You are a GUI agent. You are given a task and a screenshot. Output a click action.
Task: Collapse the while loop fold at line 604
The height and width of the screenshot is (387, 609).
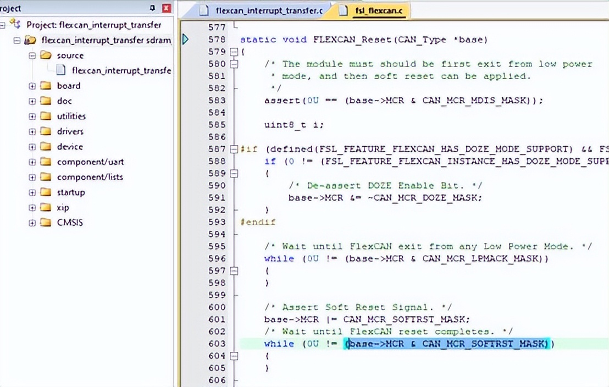pos(234,356)
